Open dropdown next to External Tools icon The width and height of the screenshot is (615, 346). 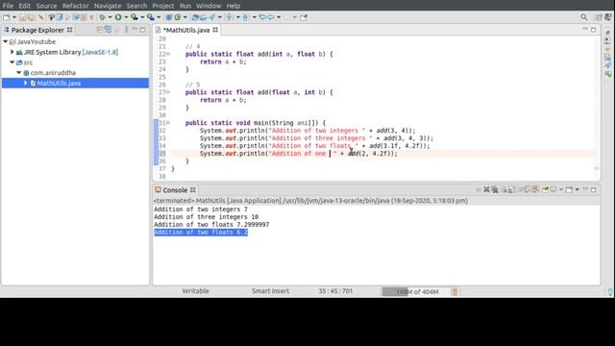point(159,17)
